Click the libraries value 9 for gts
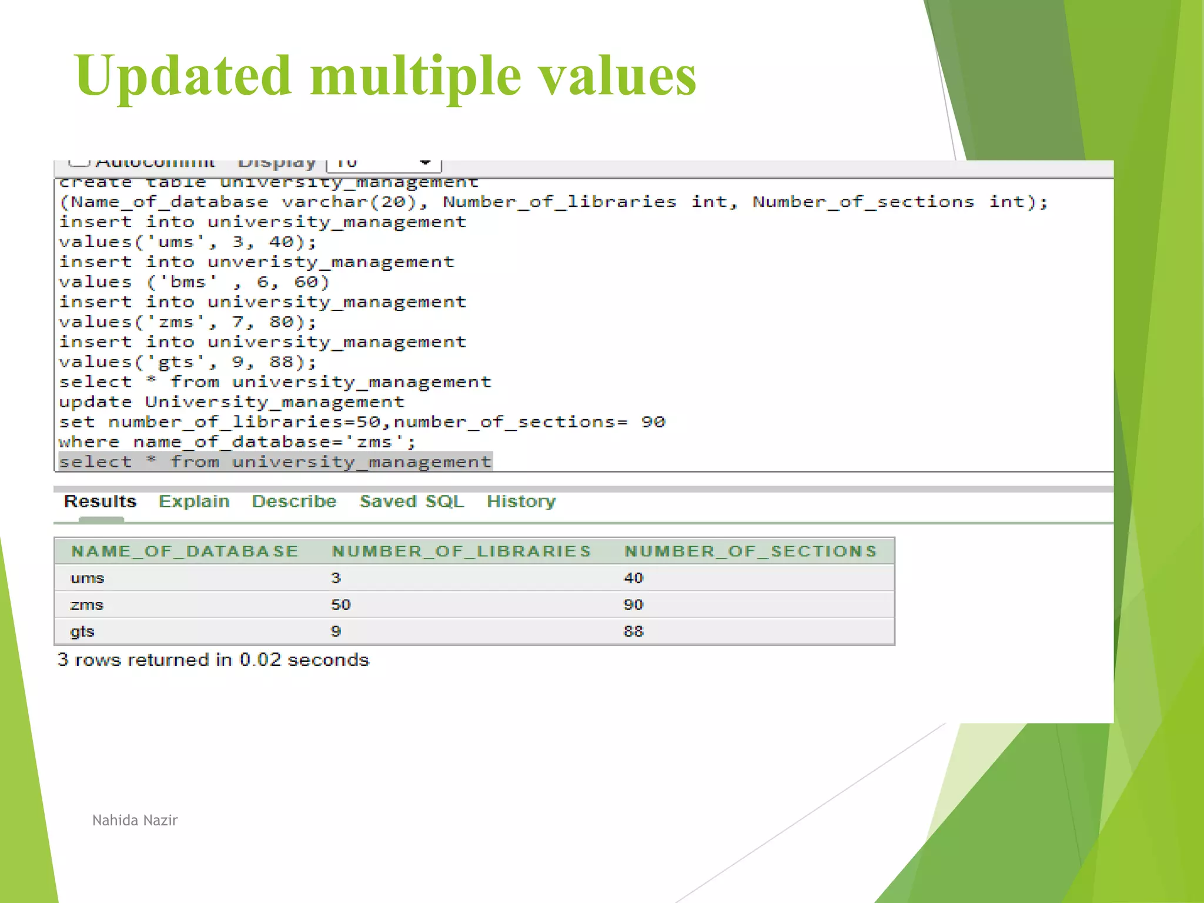Screen dimensions: 1204x903 click(336, 631)
